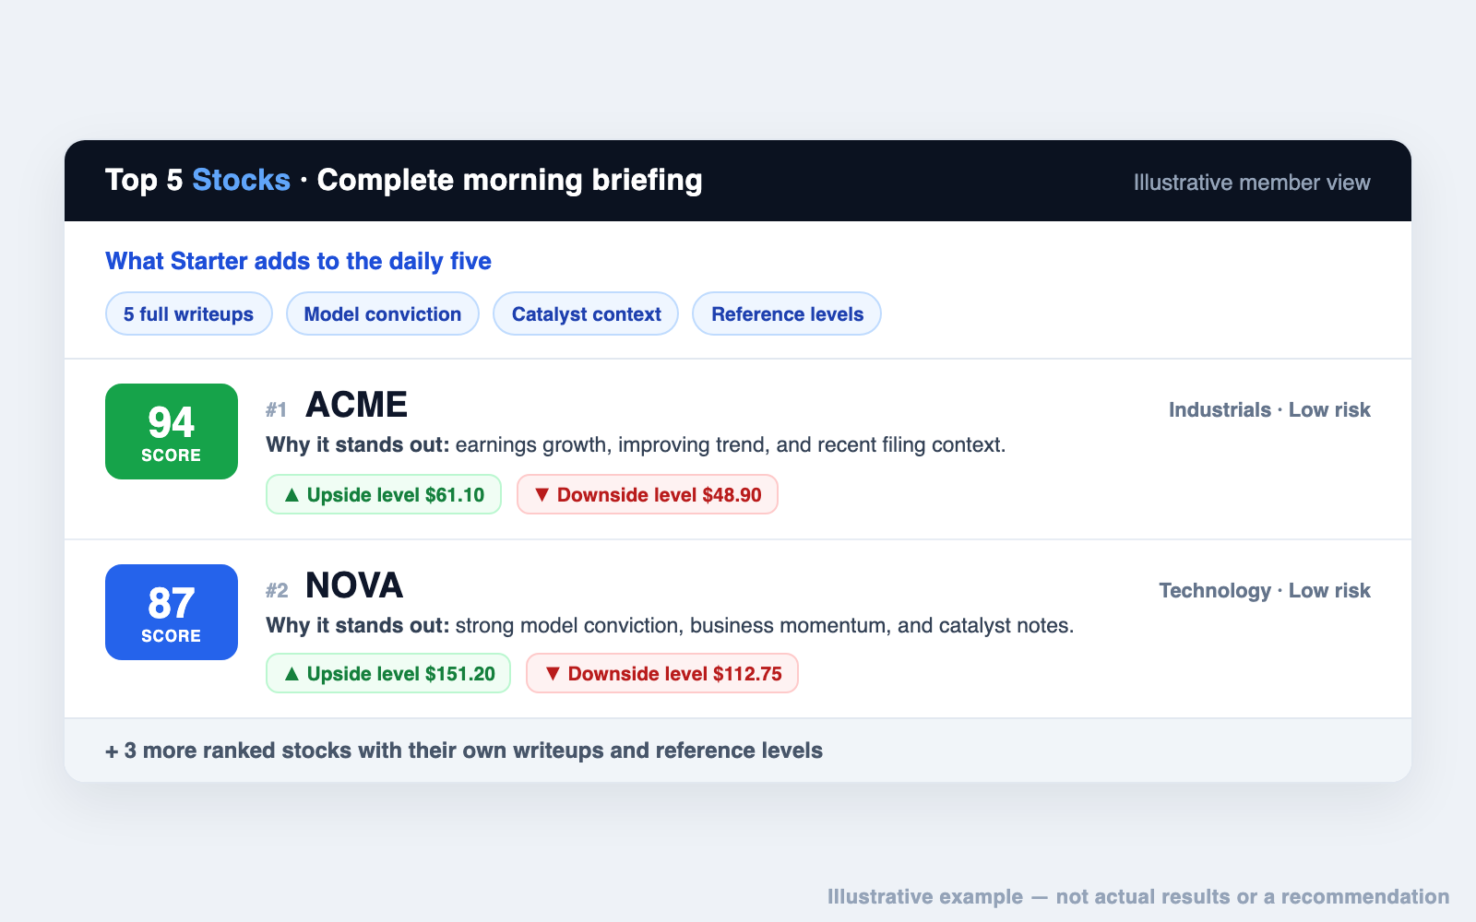The image size is (1476, 922).
Task: Click the 'Illustrative example' disclaimer text
Action: click(1138, 896)
